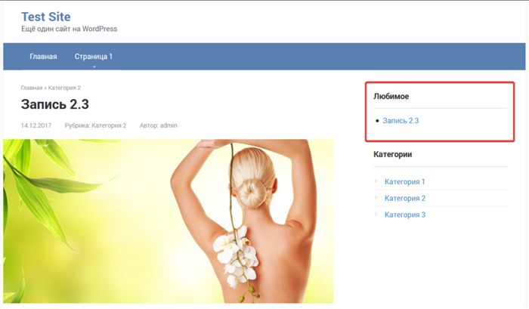Click the Категории widget heading
The image size is (529, 309).
[x=392, y=154]
